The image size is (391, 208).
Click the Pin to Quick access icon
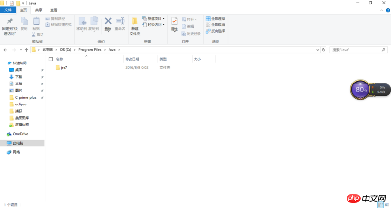10,21
